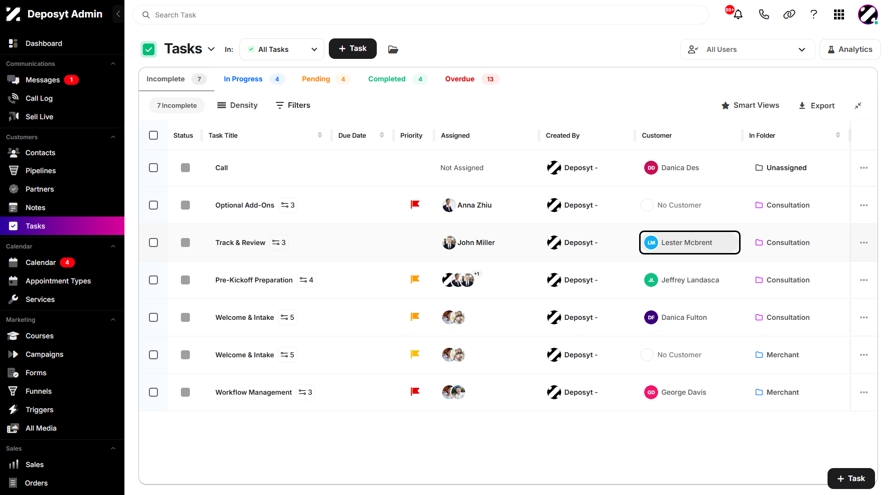Switch to Overdue tab
Image resolution: width=890 pixels, height=495 pixels.
472,79
